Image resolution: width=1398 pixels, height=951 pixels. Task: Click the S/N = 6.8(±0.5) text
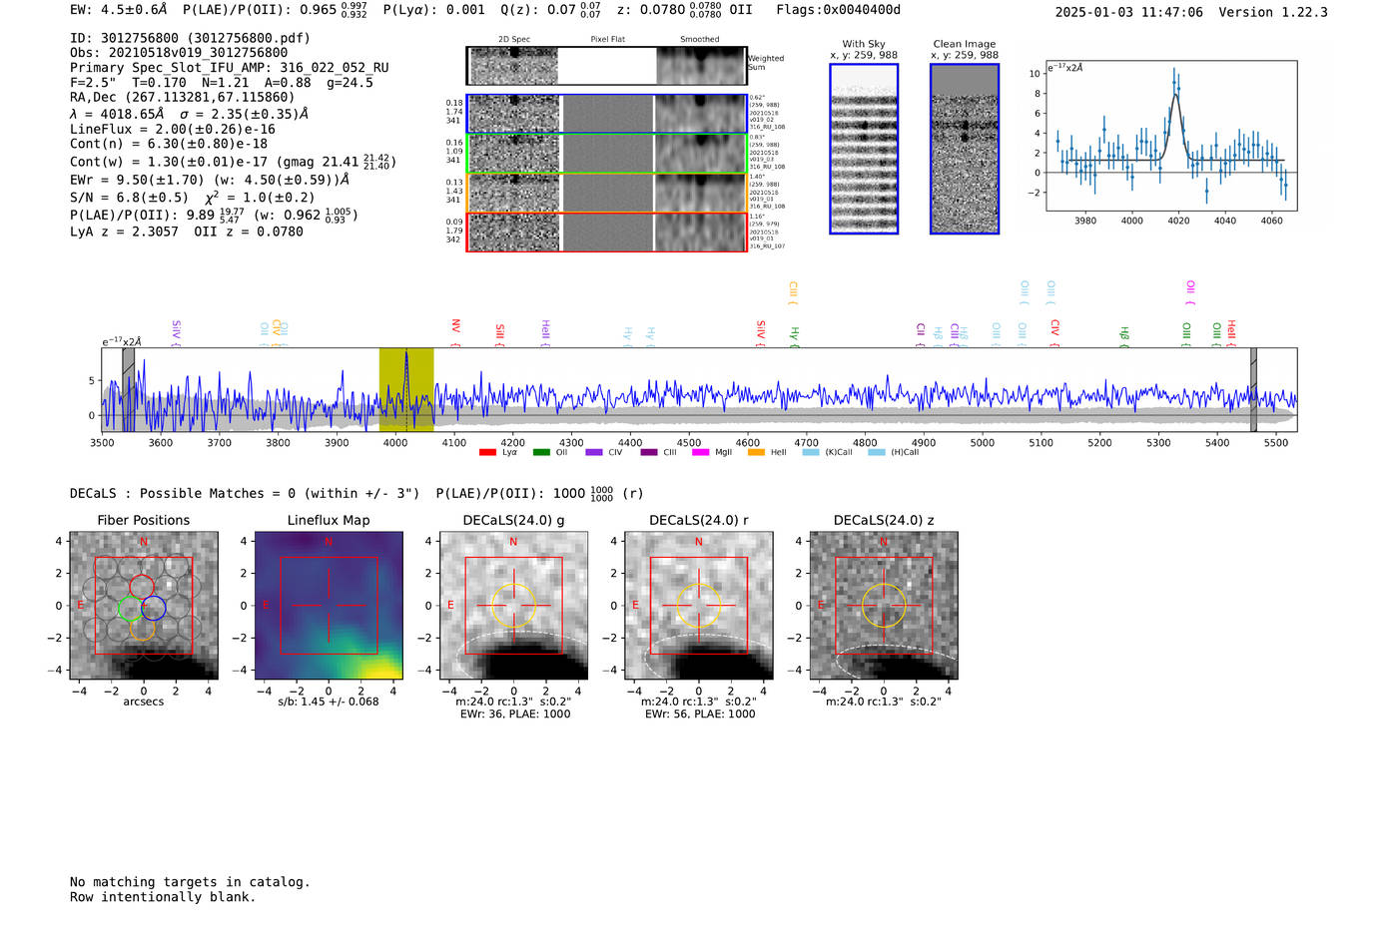[x=129, y=197]
